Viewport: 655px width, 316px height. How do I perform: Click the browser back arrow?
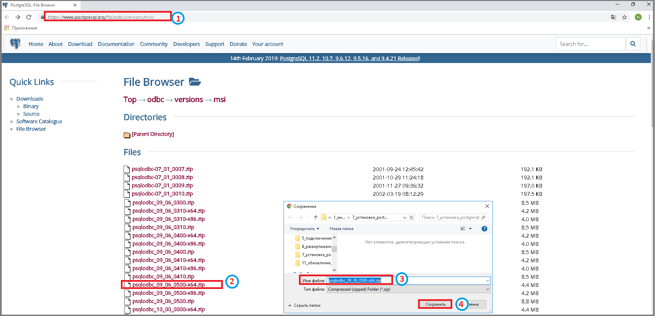(7, 17)
